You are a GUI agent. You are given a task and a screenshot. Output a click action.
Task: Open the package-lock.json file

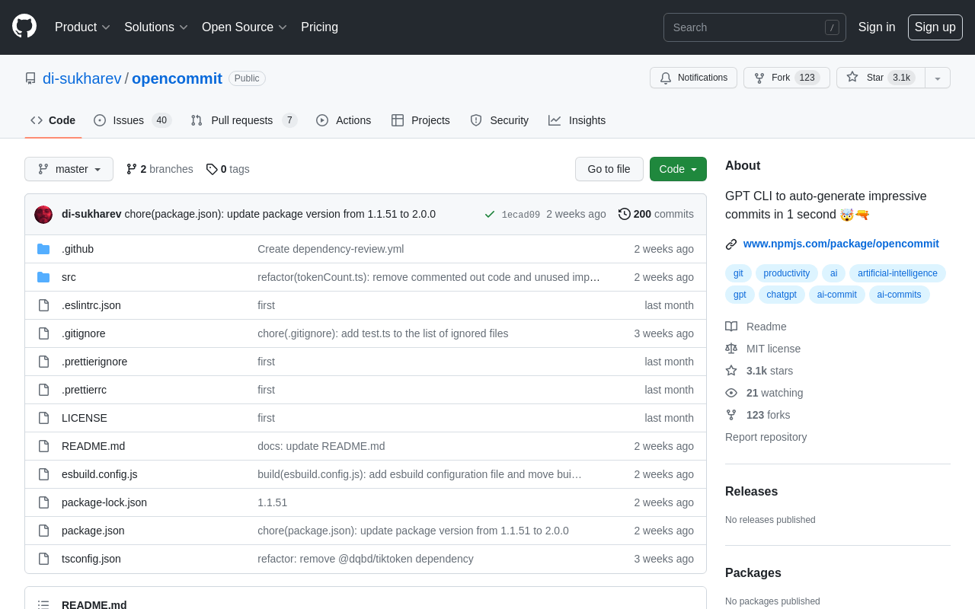tap(104, 502)
